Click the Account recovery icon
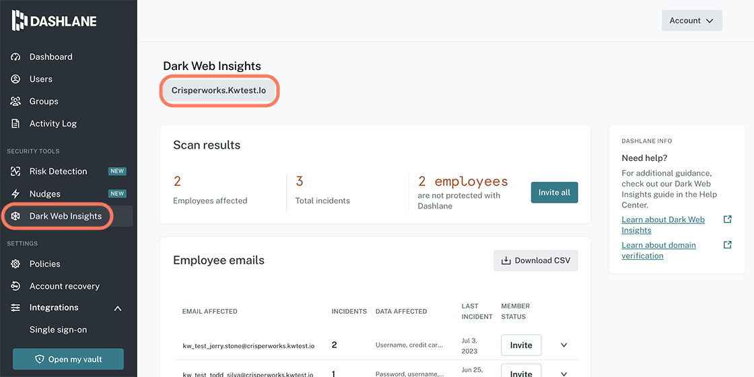Viewport: 754px width, 377px height. click(x=16, y=286)
